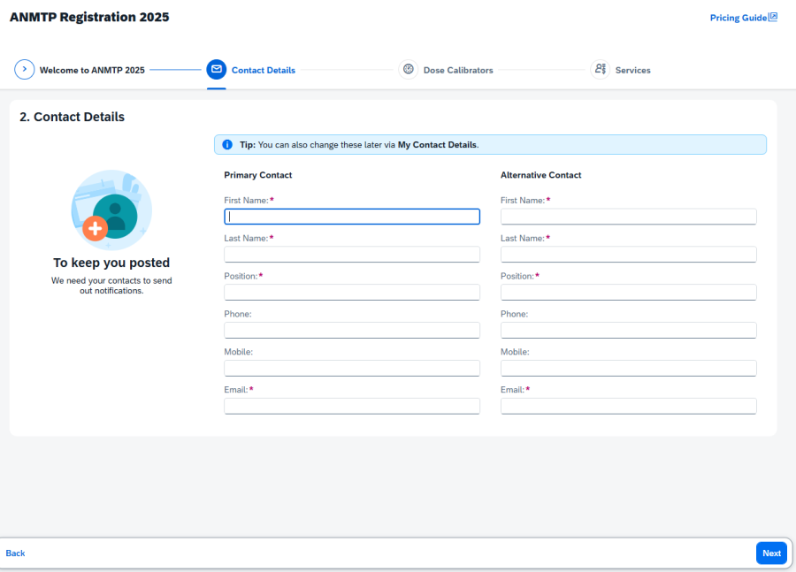
Task: Click the Back button
Action: pyautogui.click(x=16, y=553)
